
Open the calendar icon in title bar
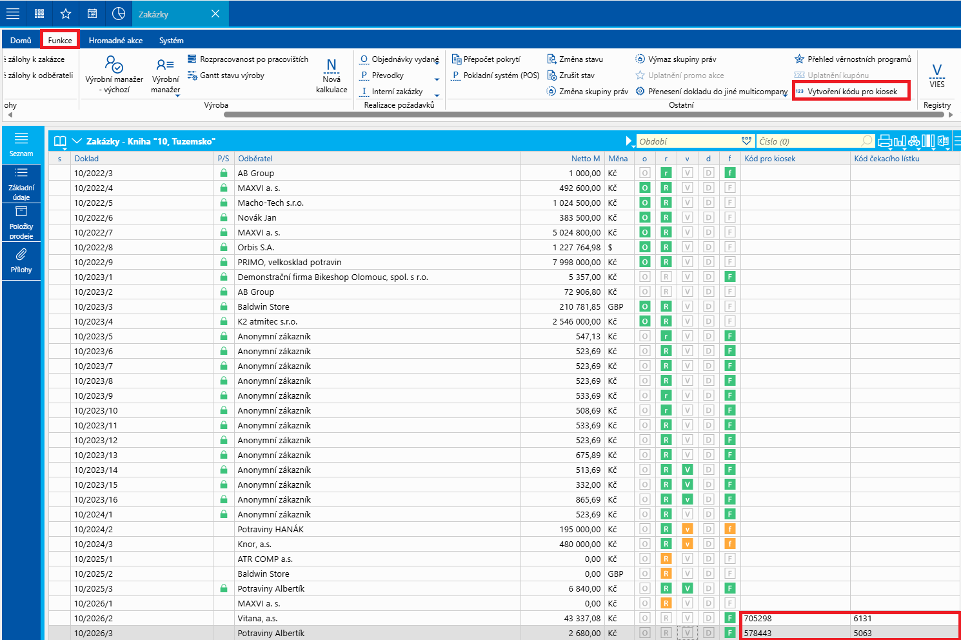(x=92, y=14)
